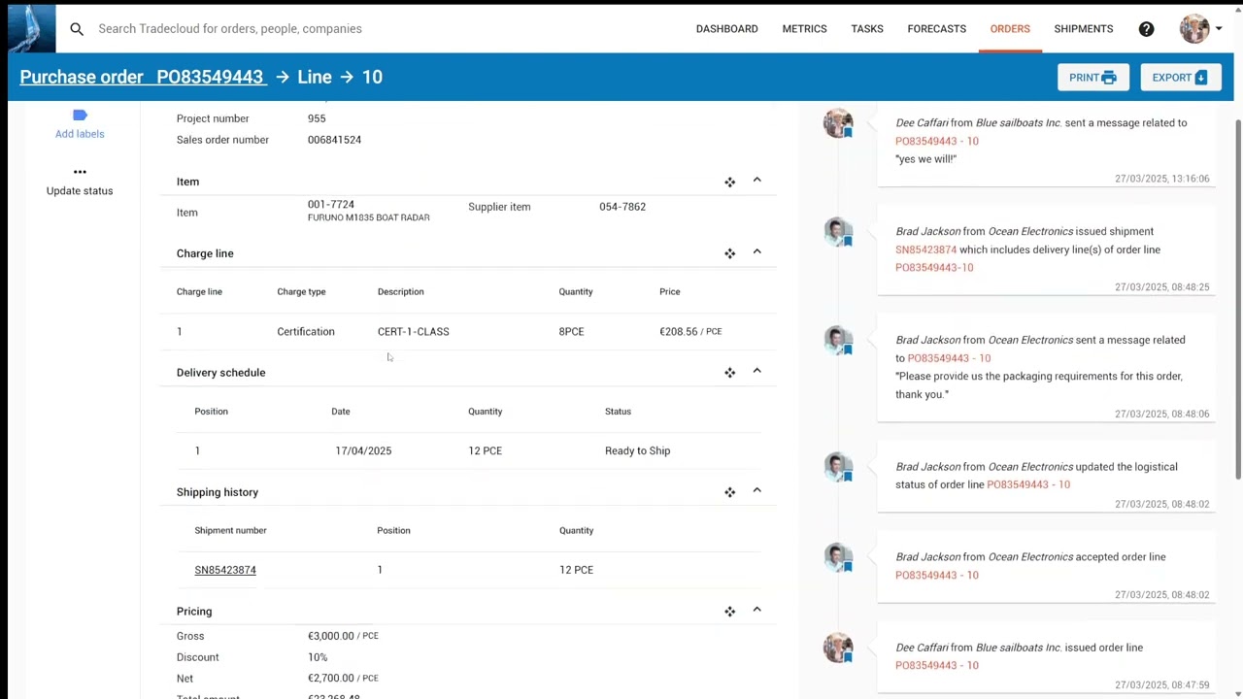The image size is (1243, 699).
Task: Collapse the Charge line section
Action: 757,252
